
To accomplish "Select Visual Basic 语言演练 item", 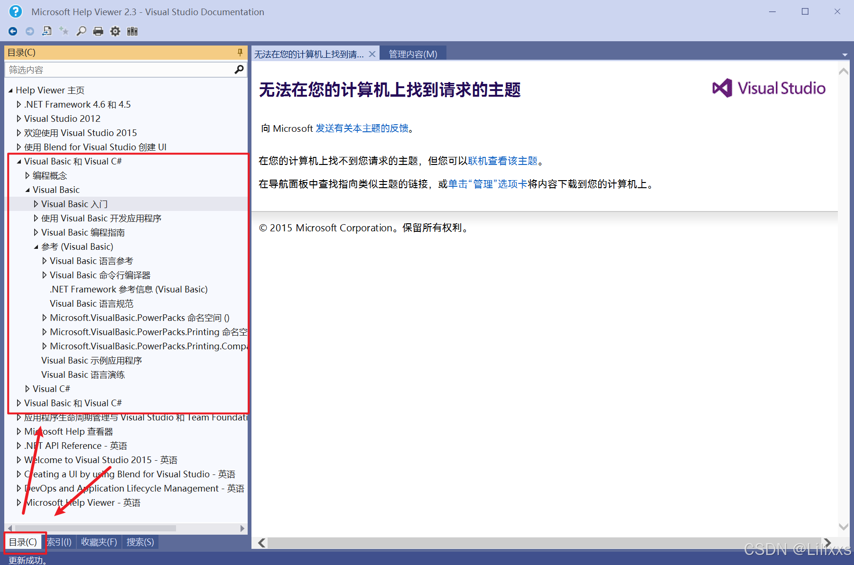I will click(83, 374).
